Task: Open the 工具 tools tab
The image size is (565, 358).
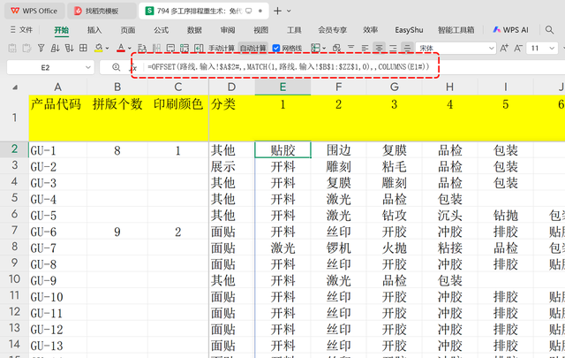Action: click(x=294, y=30)
